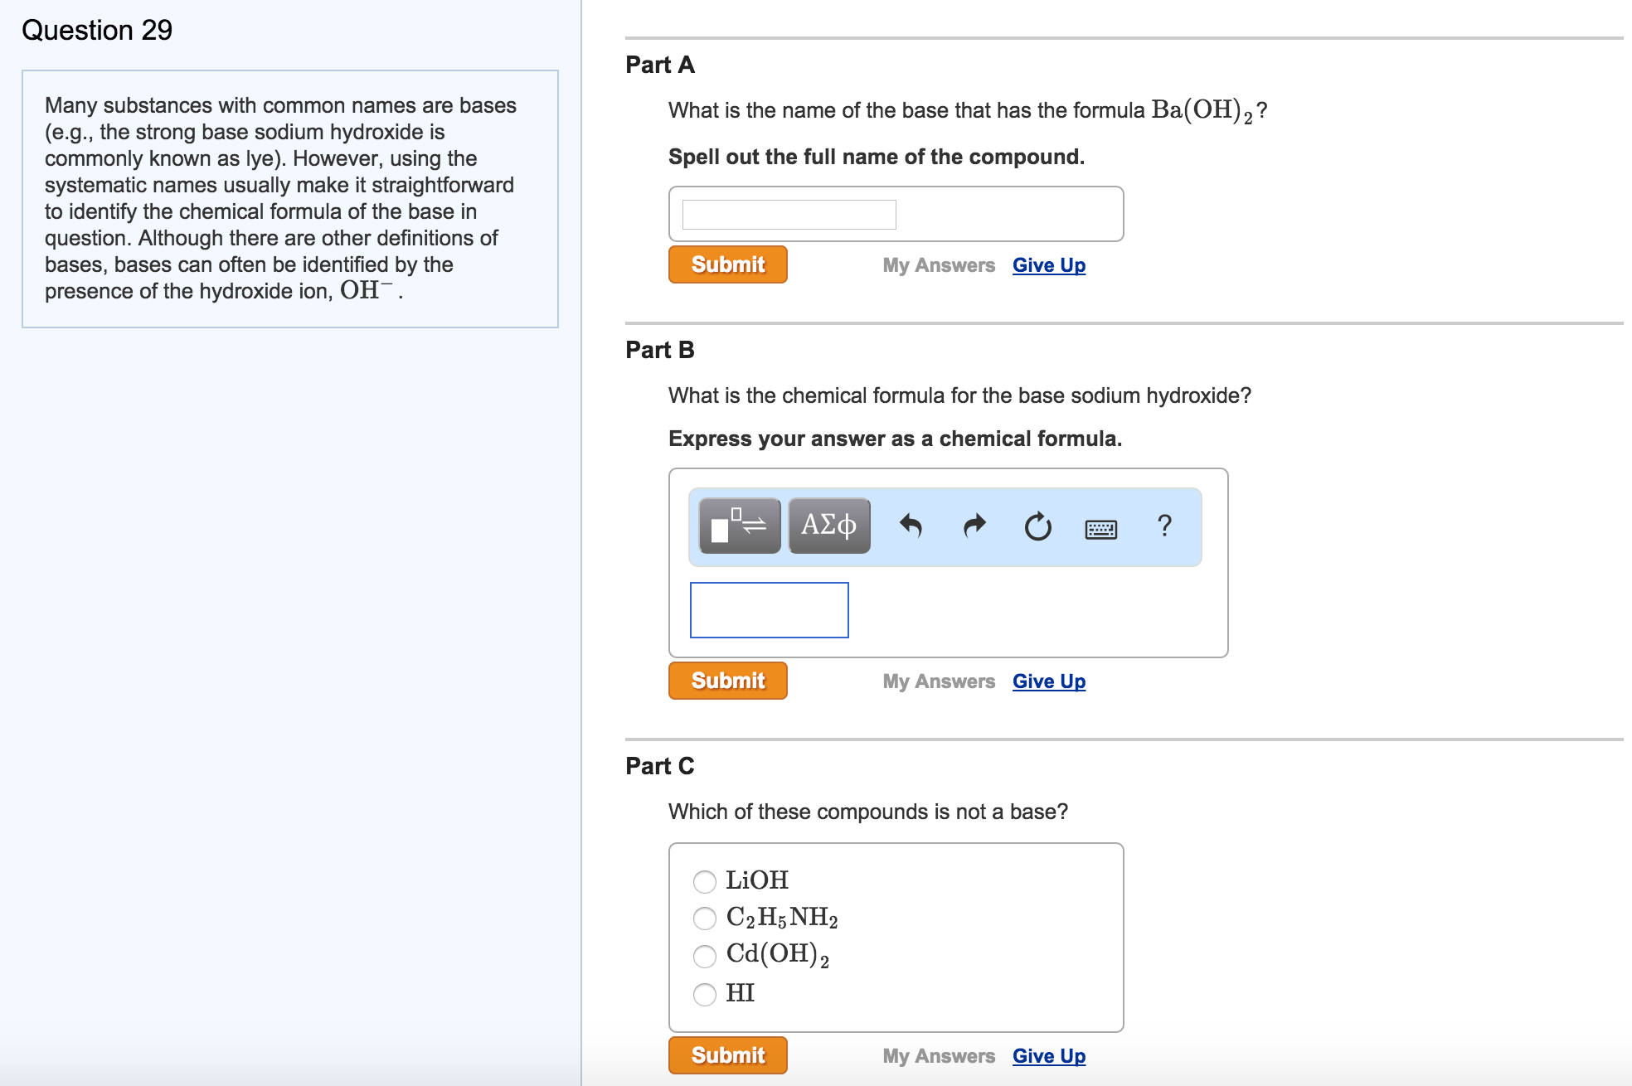Click the Part B chemical formula entry box

[768, 610]
